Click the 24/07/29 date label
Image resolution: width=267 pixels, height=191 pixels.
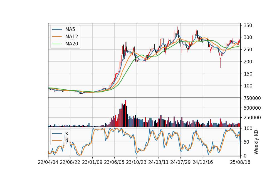[181, 162]
